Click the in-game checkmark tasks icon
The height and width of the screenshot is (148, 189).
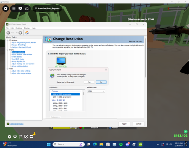tap(26, 137)
